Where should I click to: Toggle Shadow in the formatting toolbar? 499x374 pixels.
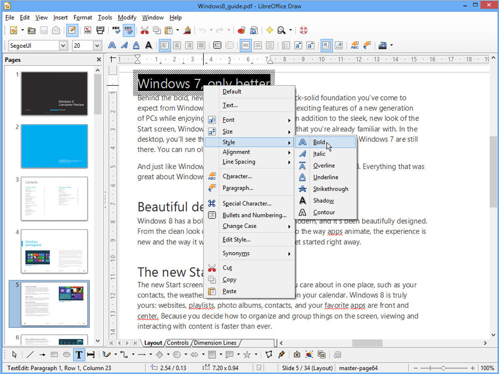click(x=148, y=45)
